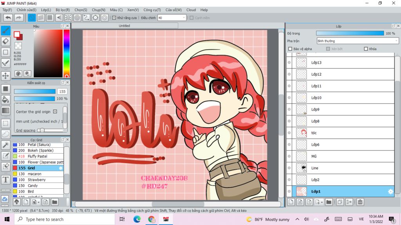Screen dimensions: 401x225
Task: Click the Delete layer trash icon
Action: point(360,202)
